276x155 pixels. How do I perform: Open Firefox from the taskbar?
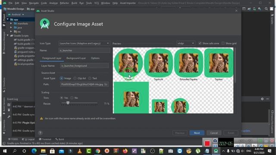[x=125, y=151]
